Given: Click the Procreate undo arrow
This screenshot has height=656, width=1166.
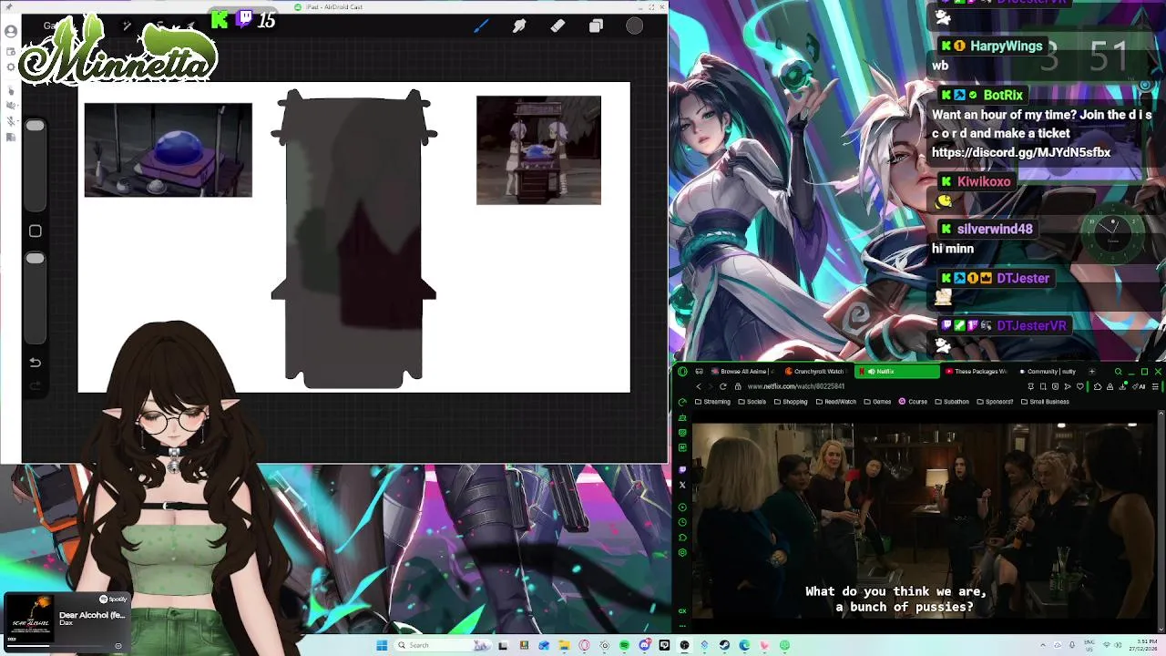Looking at the screenshot, I should (35, 363).
